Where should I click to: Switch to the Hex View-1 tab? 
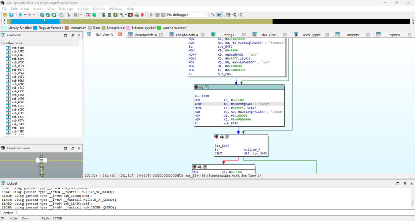[270, 35]
